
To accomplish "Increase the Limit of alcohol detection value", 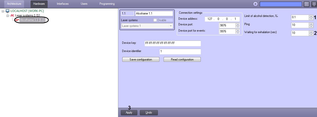I will point(311,16).
